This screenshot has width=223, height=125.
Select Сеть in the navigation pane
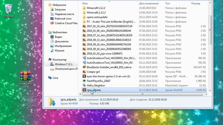point(55,78)
